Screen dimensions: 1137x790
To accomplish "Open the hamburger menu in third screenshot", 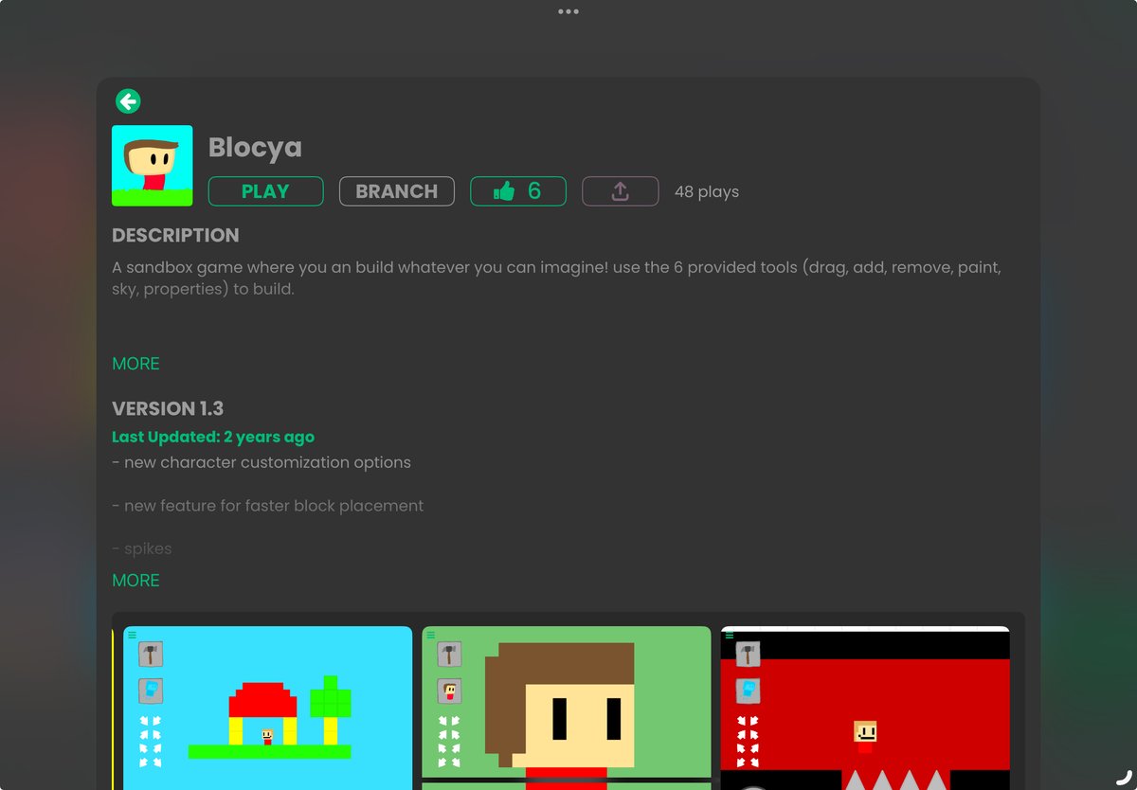I will (729, 634).
